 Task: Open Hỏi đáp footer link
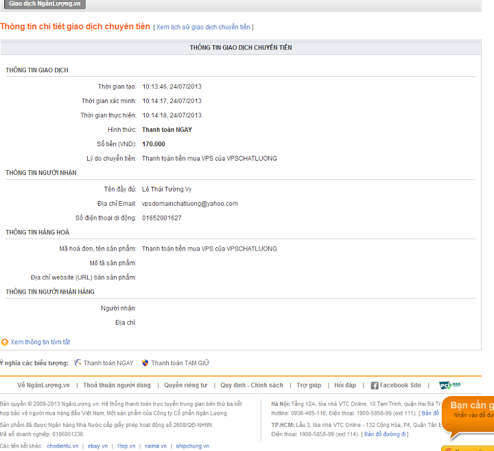click(x=345, y=385)
